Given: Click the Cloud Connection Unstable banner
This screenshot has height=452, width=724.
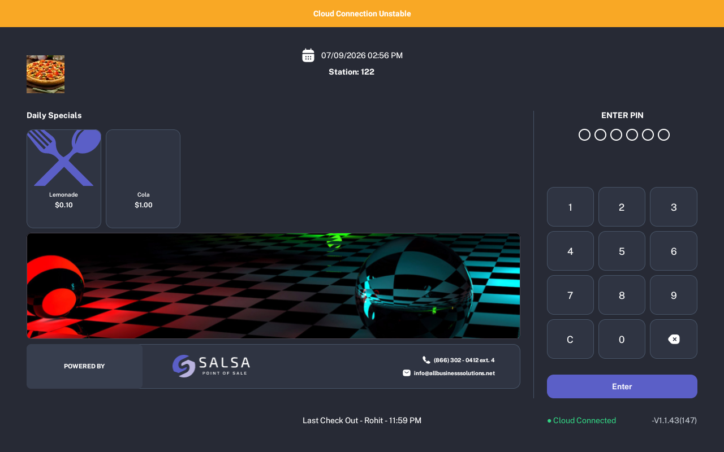Looking at the screenshot, I should (x=362, y=14).
